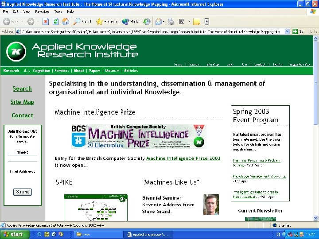Click the Internet zone globe in status bar
Image resolution: width=319 pixels, height=239 pixels.
(275, 225)
